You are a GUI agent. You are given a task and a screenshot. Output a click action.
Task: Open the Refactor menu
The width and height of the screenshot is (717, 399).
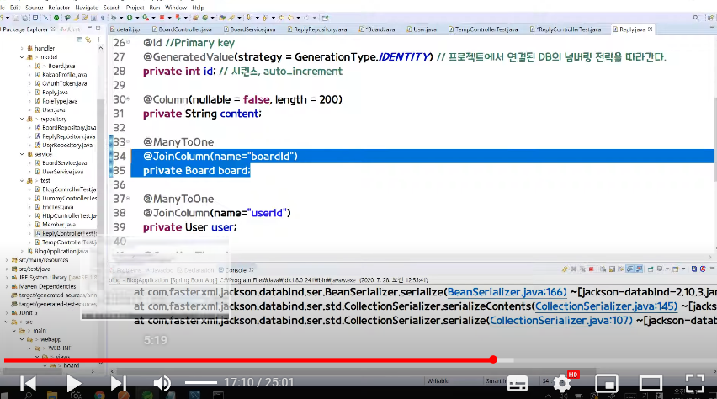(59, 8)
